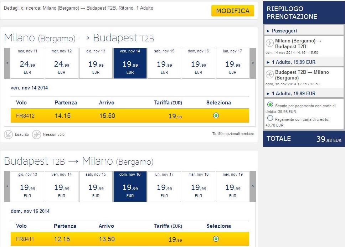The height and width of the screenshot is (247, 345).
Task: Click the outbound plane icon in booking summary
Action: pyautogui.click(x=270, y=43)
